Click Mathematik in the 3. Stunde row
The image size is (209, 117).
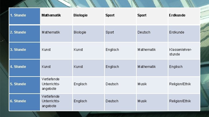(x=147, y=50)
